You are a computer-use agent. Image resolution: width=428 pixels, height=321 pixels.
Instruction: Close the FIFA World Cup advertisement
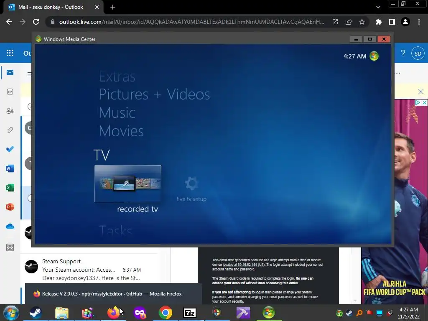coord(425,103)
